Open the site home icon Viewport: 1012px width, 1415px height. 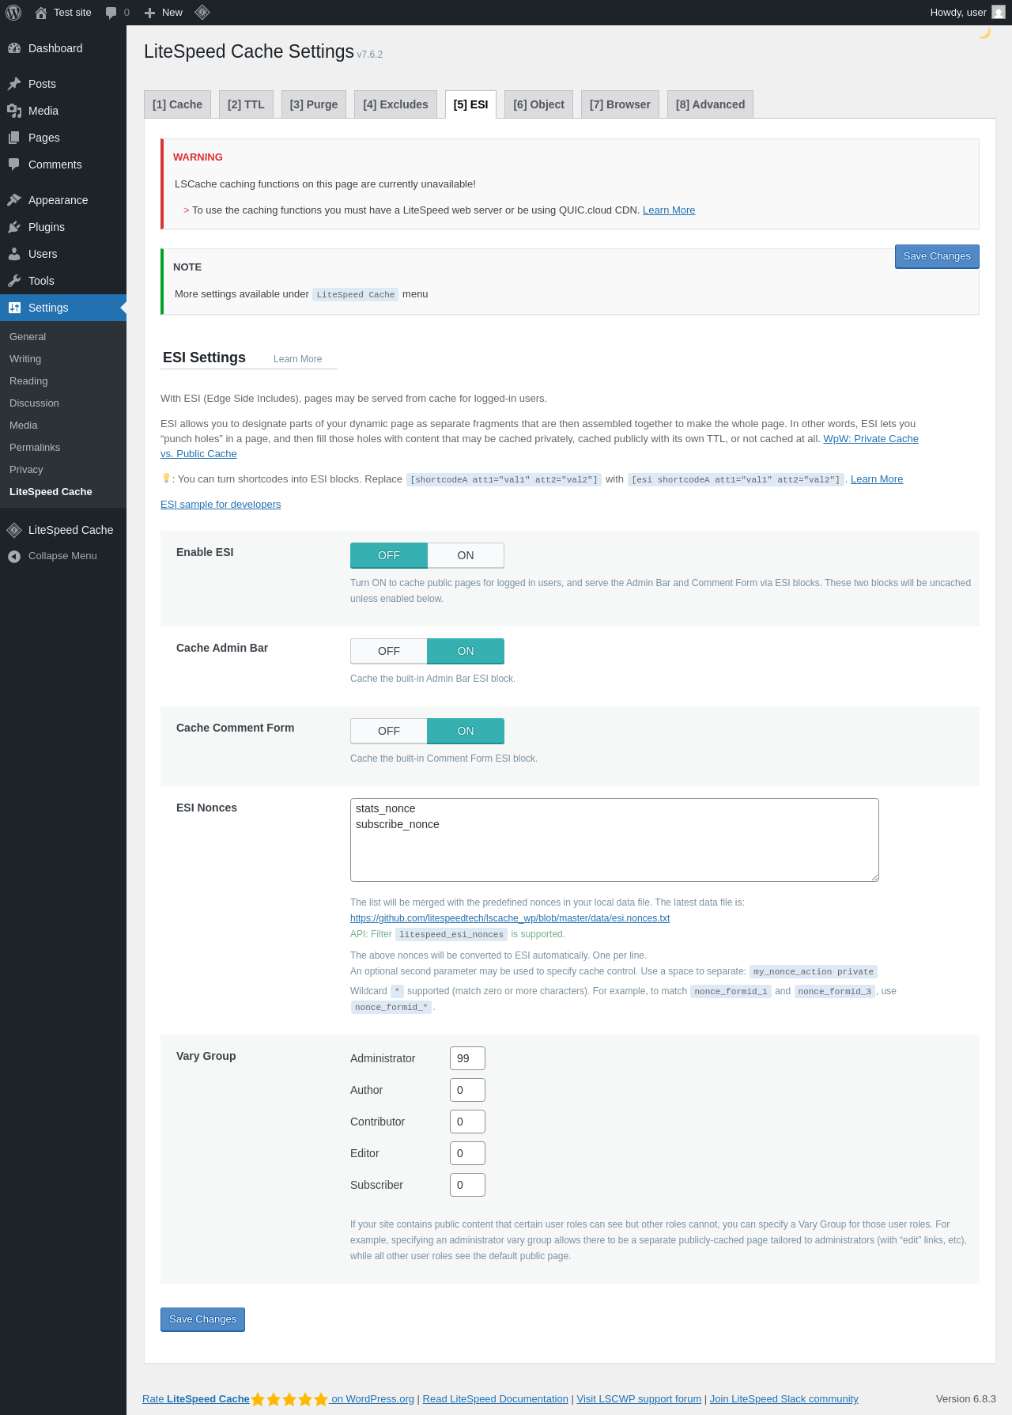(41, 13)
